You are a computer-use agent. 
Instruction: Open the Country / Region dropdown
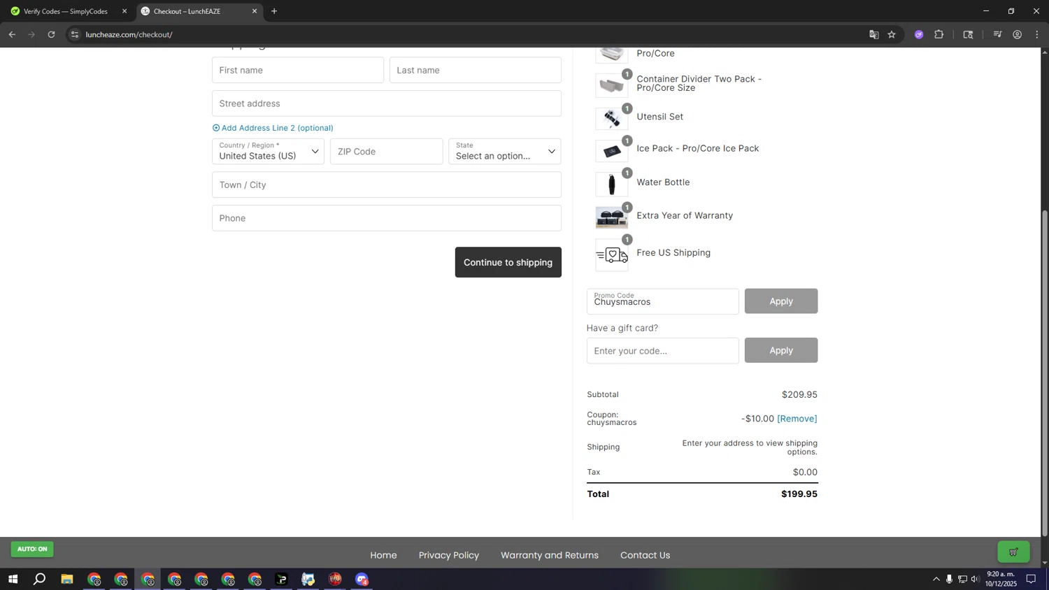coord(268,152)
